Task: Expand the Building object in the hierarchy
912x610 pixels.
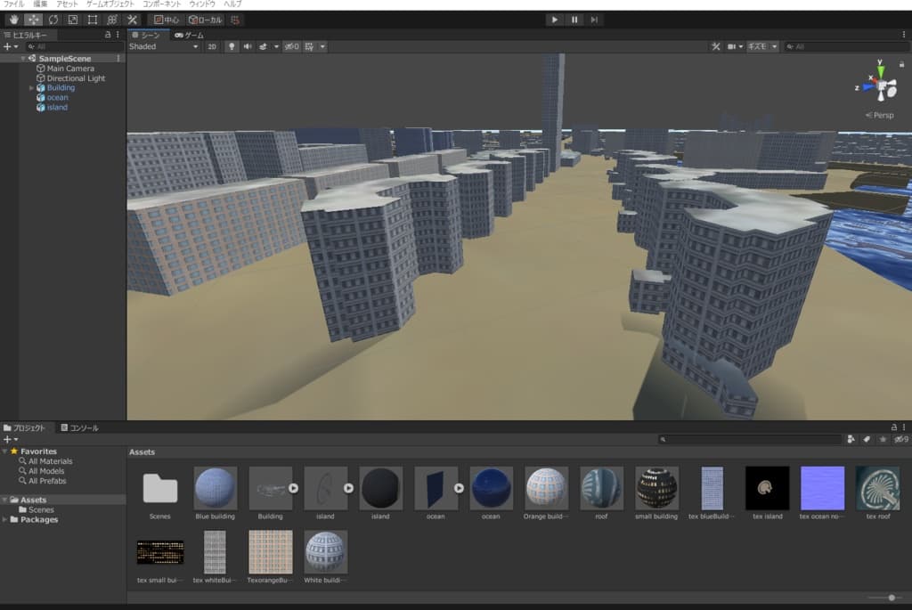Action: 31,88
